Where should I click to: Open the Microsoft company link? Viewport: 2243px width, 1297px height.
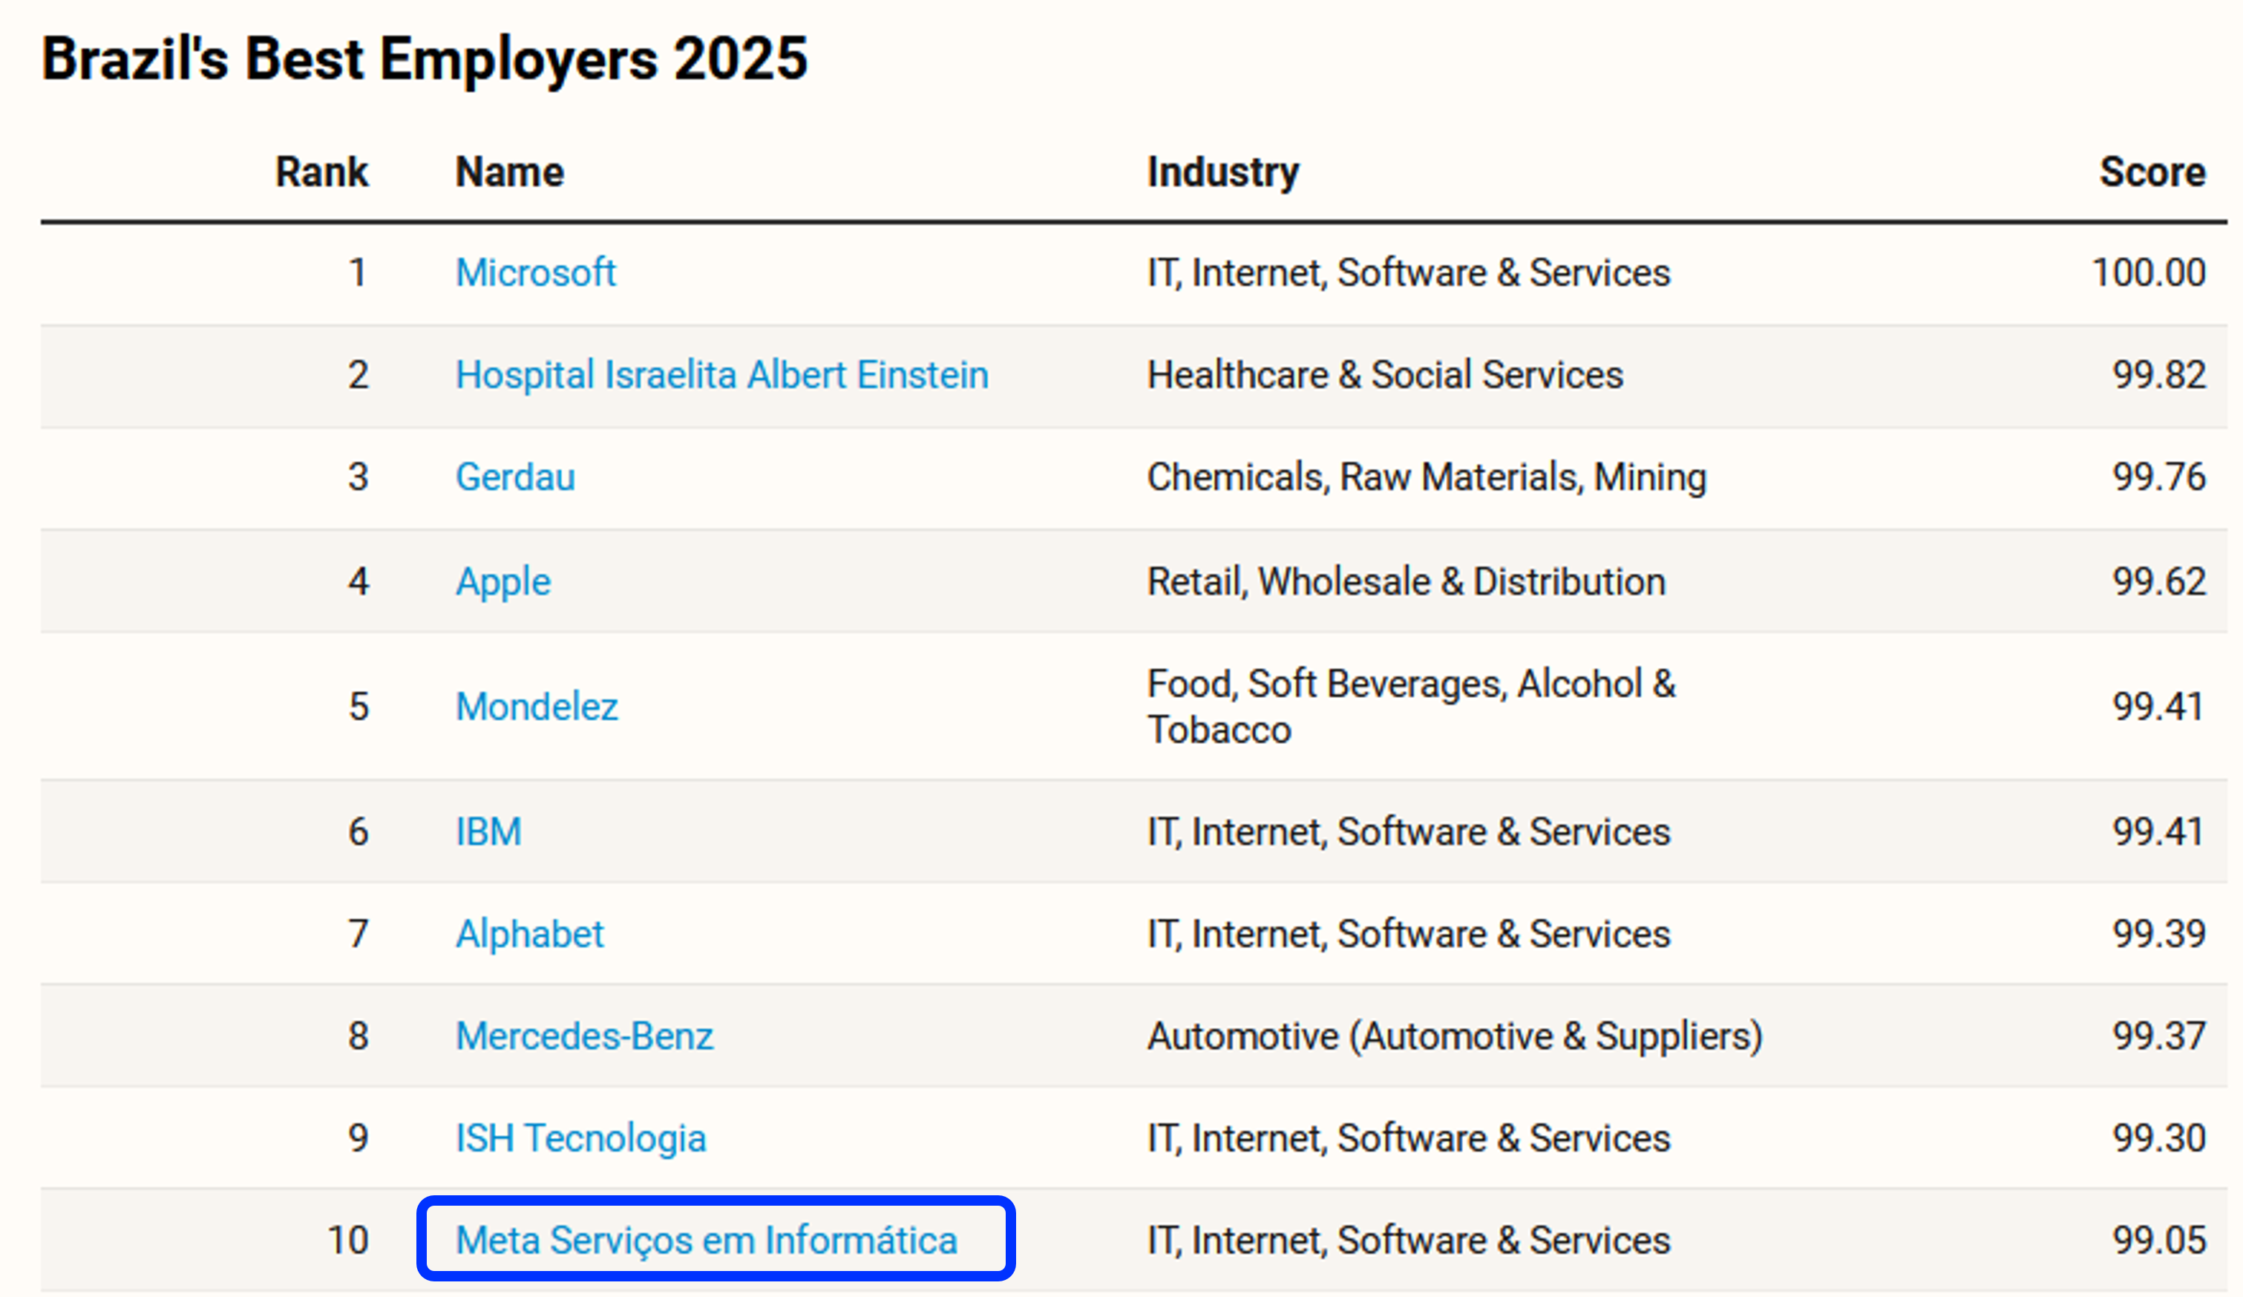(535, 272)
